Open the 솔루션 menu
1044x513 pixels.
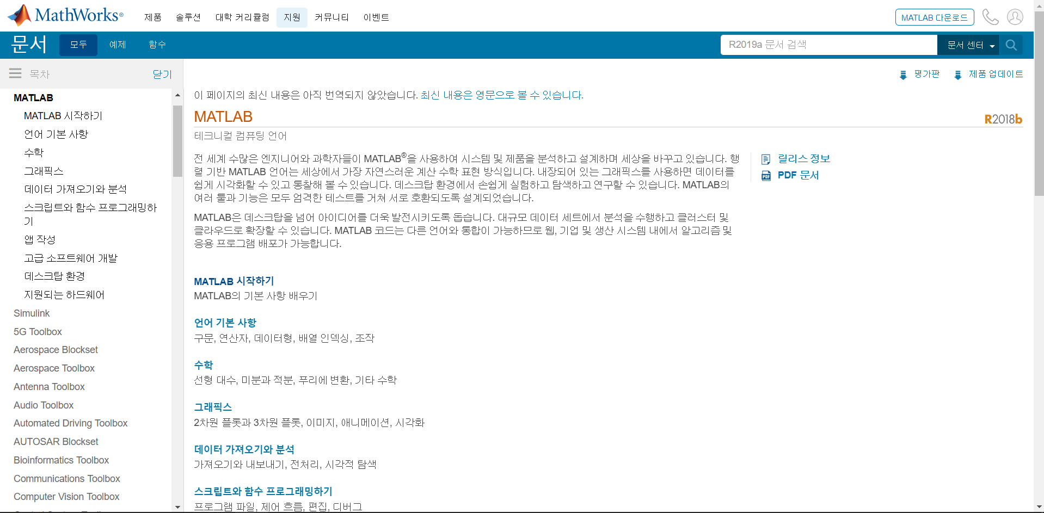click(x=188, y=17)
